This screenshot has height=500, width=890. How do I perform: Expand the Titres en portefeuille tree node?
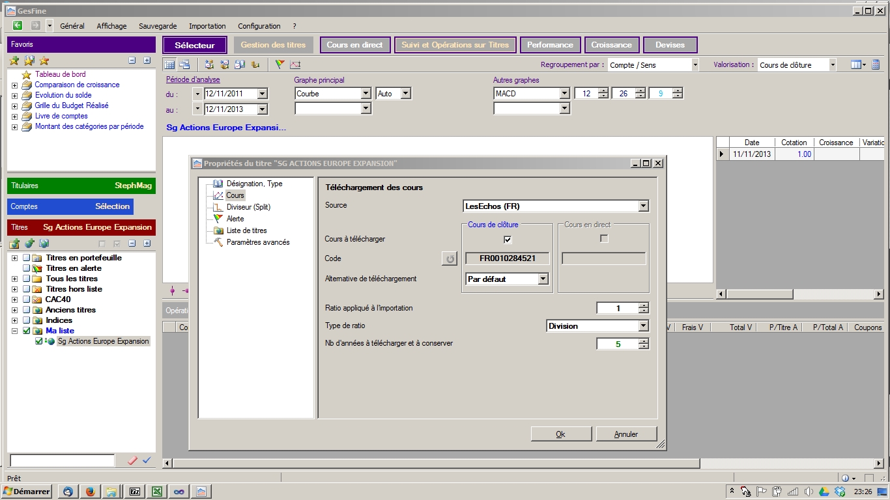pyautogui.click(x=14, y=258)
